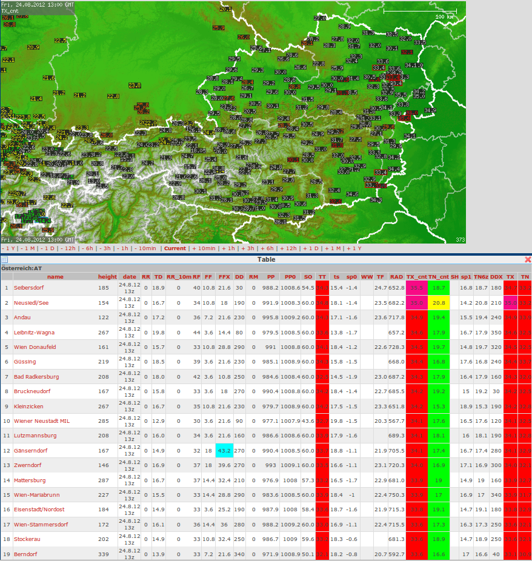Step back one day with -1 D
The height and width of the screenshot is (561, 532).
(47, 248)
